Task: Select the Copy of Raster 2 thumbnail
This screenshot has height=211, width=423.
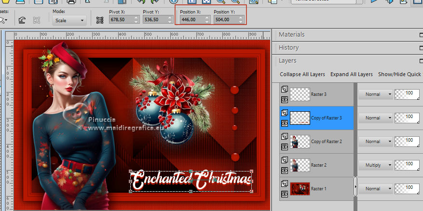Action: tap(300, 142)
